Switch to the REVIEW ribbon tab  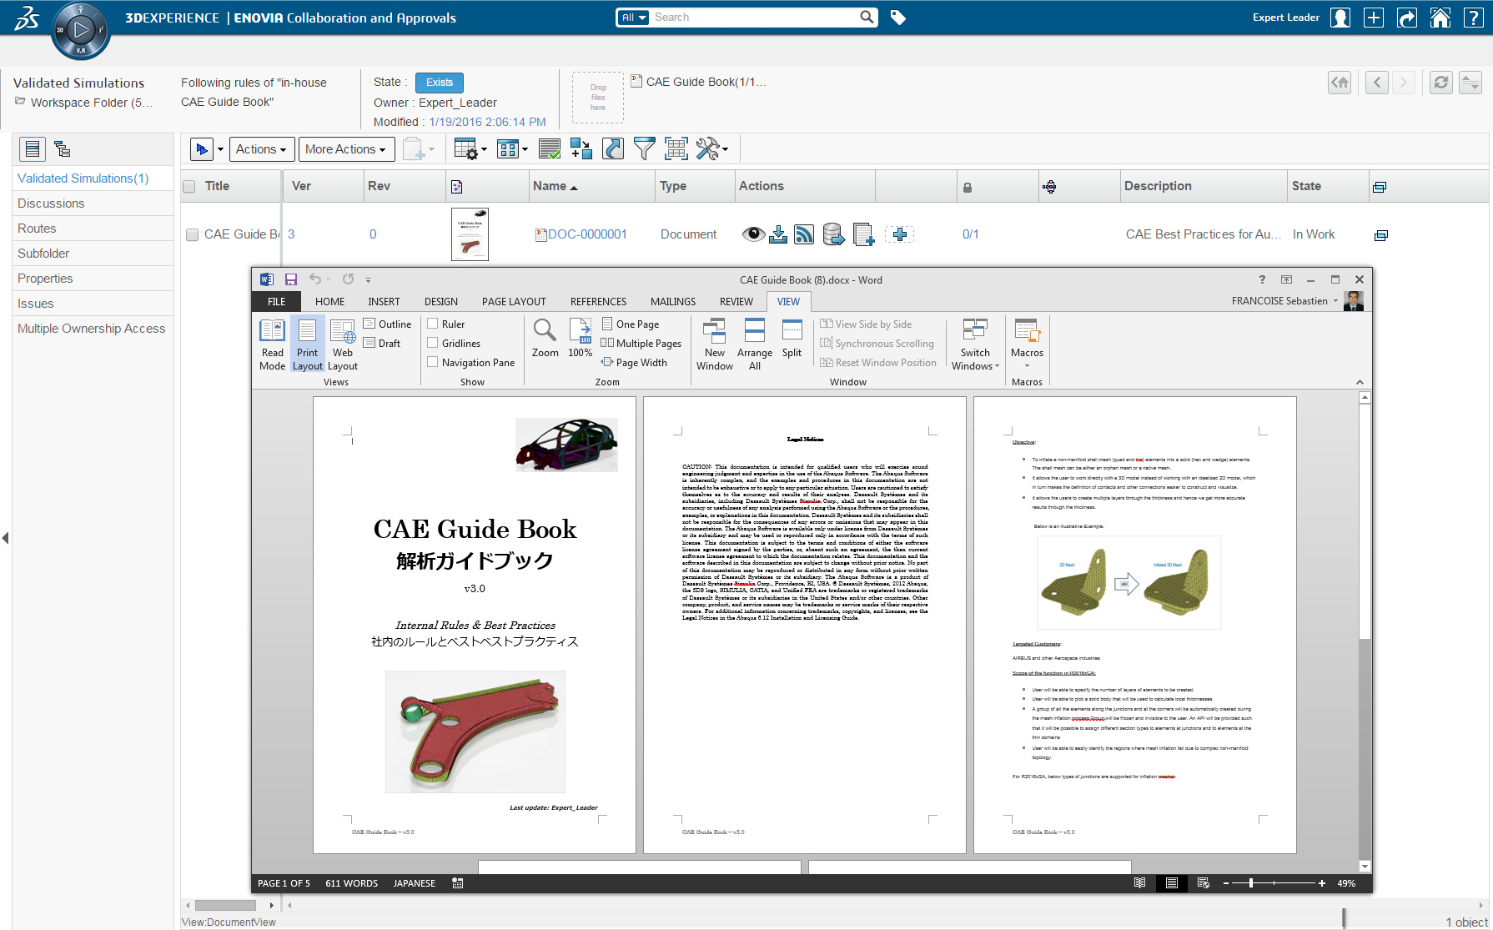[736, 302]
